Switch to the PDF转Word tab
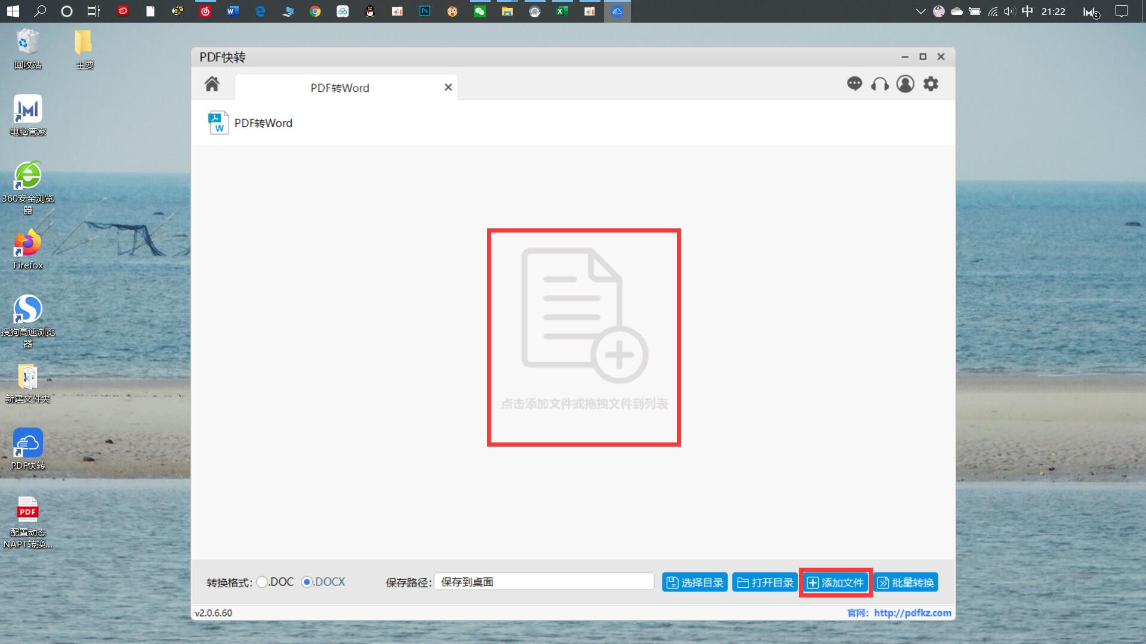Image resolution: width=1146 pixels, height=644 pixels. coord(339,88)
